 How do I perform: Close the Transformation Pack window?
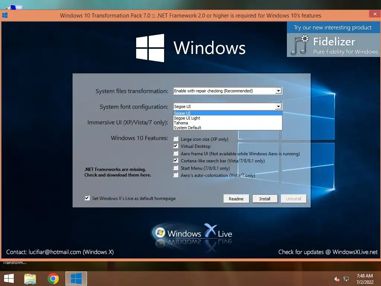375,14
